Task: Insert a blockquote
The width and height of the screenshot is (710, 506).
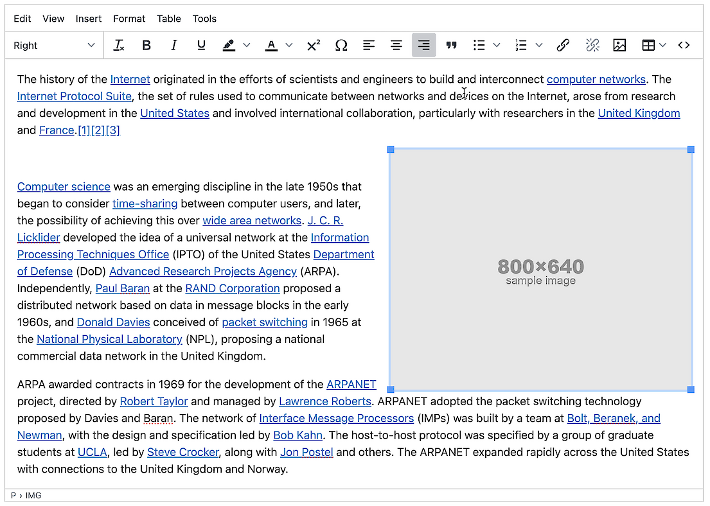Action: click(x=451, y=46)
